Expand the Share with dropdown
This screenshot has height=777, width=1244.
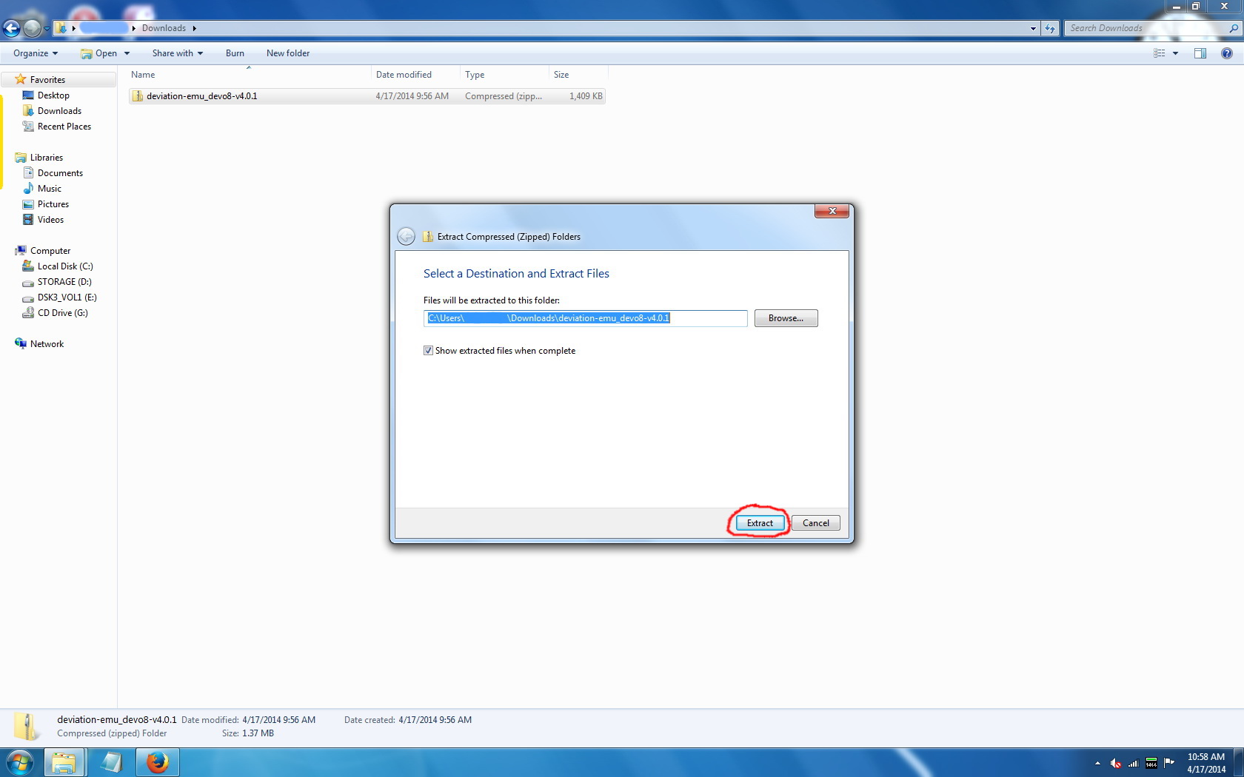[x=177, y=53]
